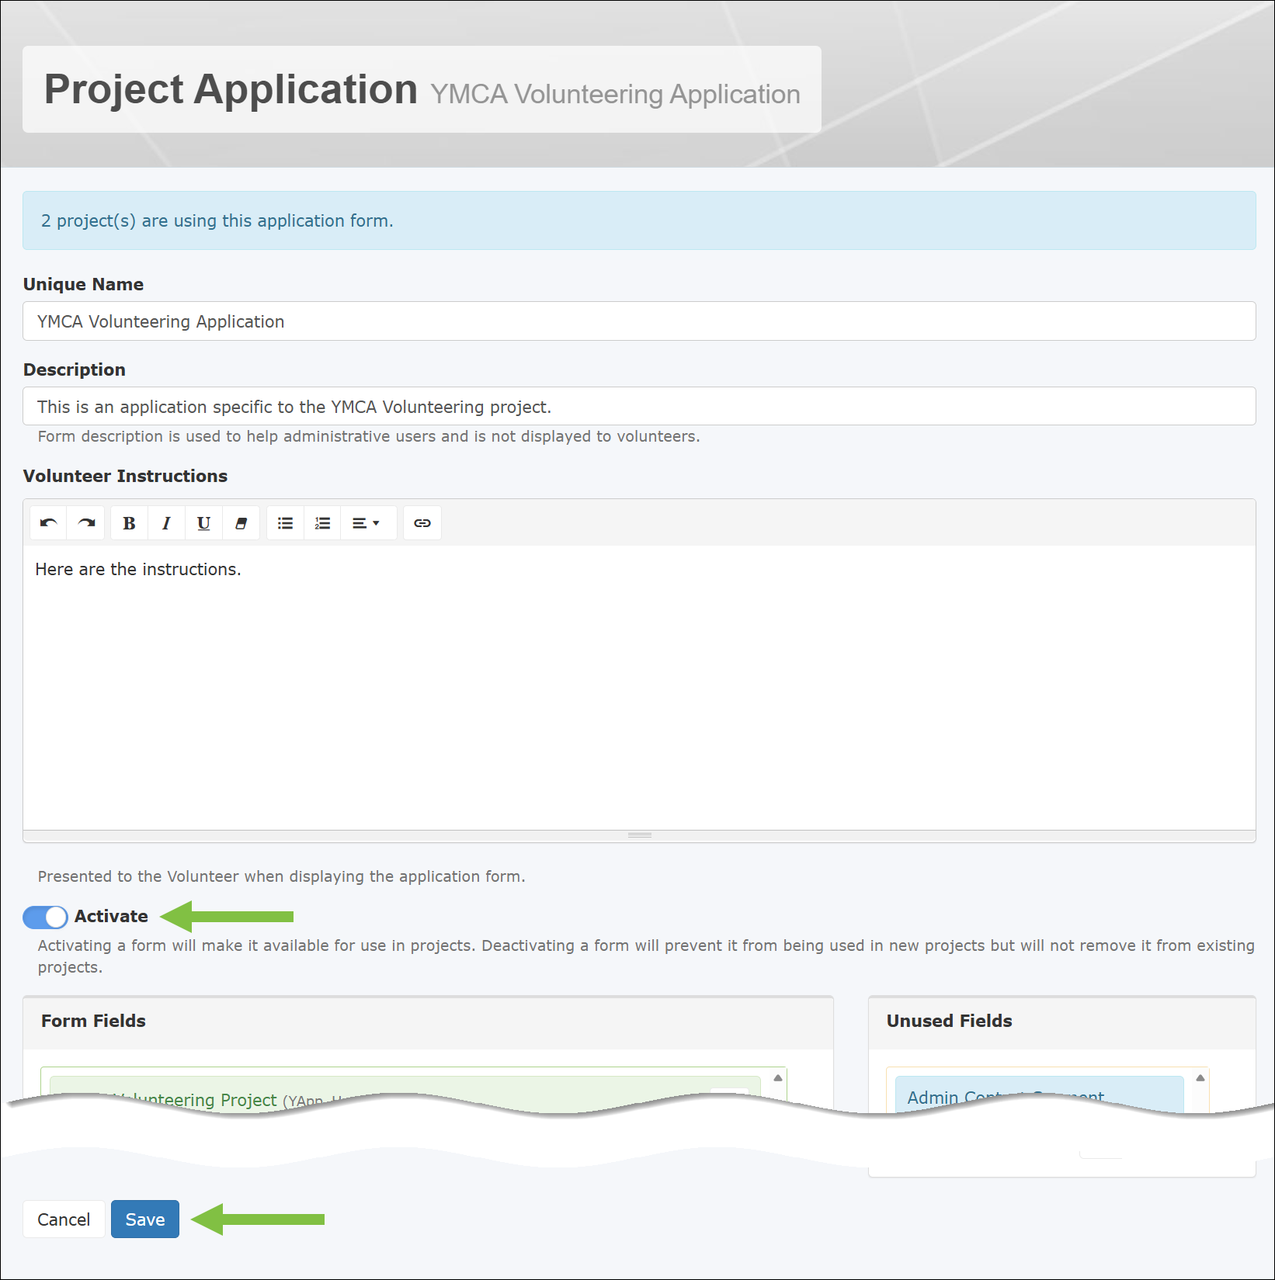Click the 'Activate' label text
1275x1280 pixels.
(111, 917)
